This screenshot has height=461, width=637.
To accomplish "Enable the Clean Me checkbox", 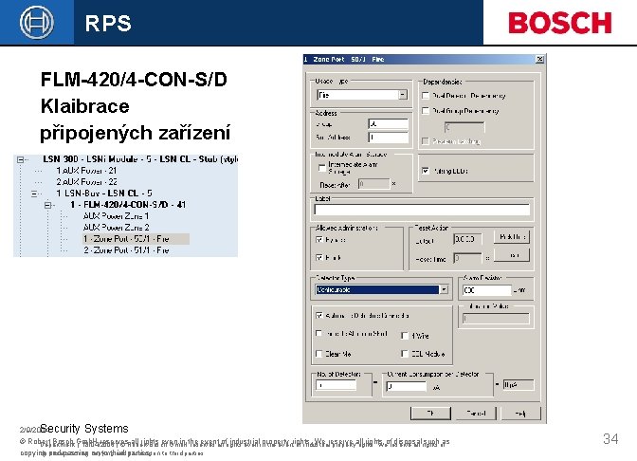I will pos(318,354).
